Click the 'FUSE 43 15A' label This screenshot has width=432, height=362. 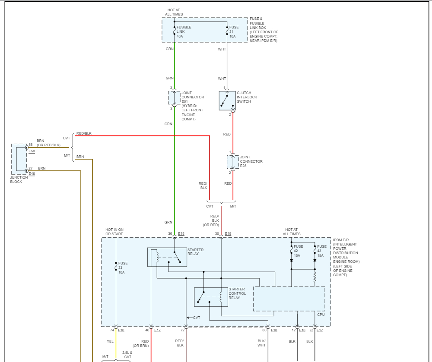[322, 251]
